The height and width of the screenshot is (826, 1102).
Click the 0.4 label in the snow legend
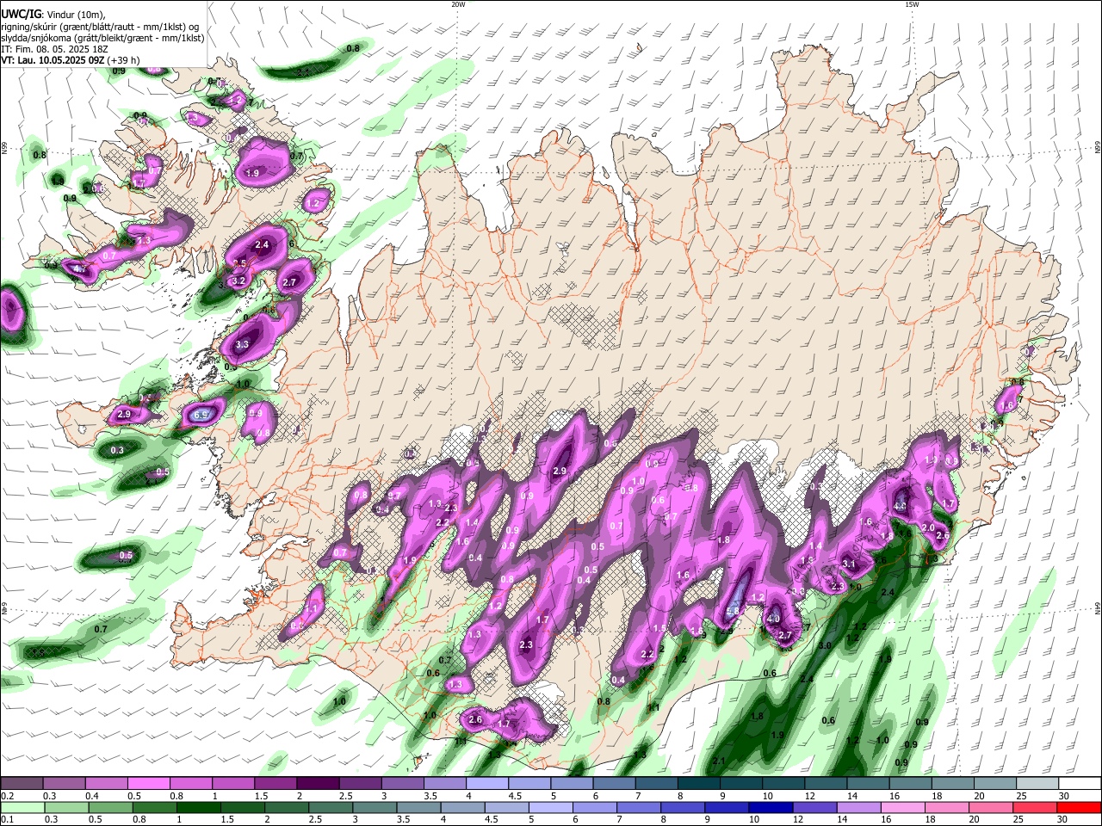tap(92, 796)
